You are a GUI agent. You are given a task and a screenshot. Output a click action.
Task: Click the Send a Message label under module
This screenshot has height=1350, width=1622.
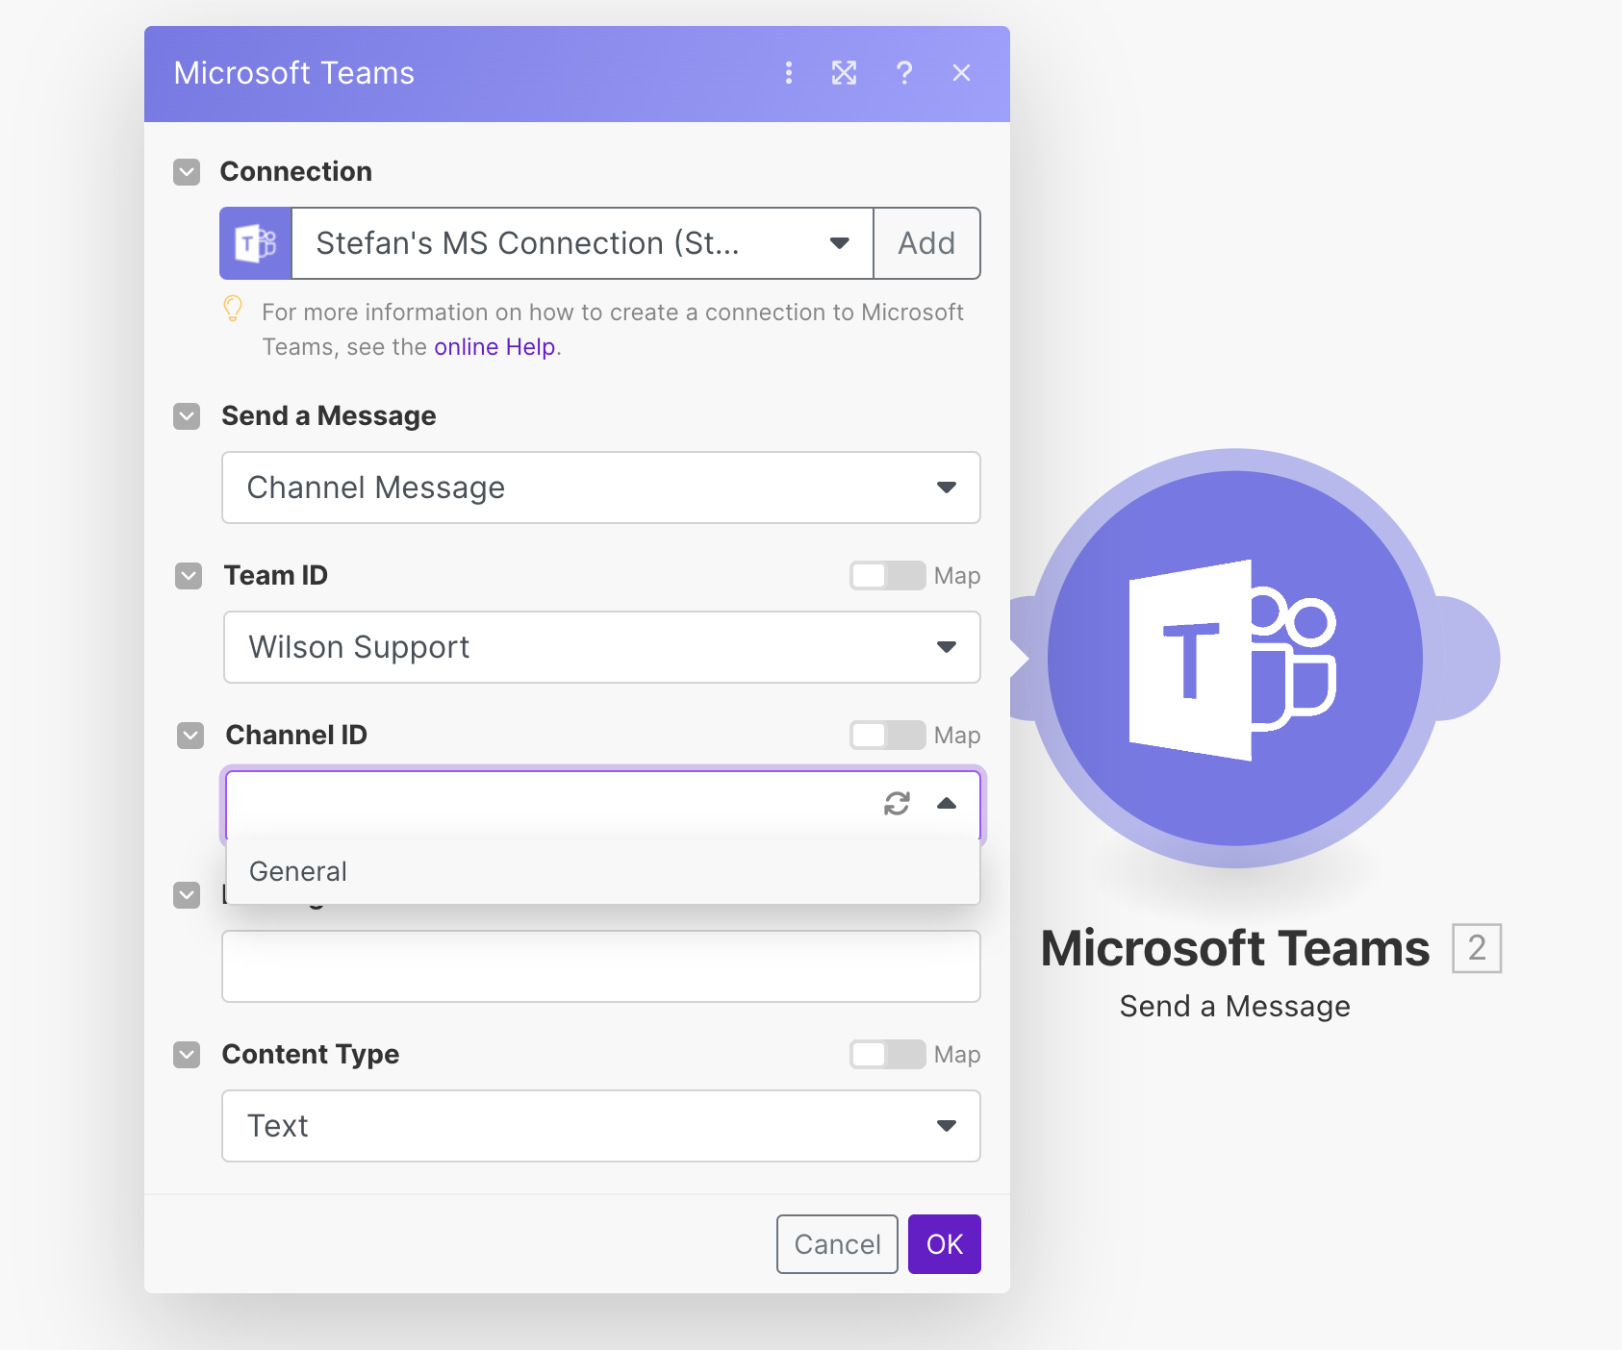(1235, 1006)
